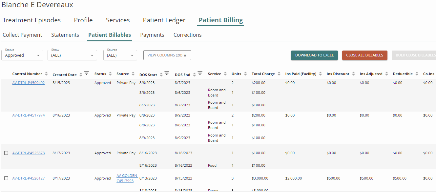Viewport: 436px width, 192px height.
Task: Click created date 8/16/2023 cell
Action: pyautogui.click(x=61, y=115)
